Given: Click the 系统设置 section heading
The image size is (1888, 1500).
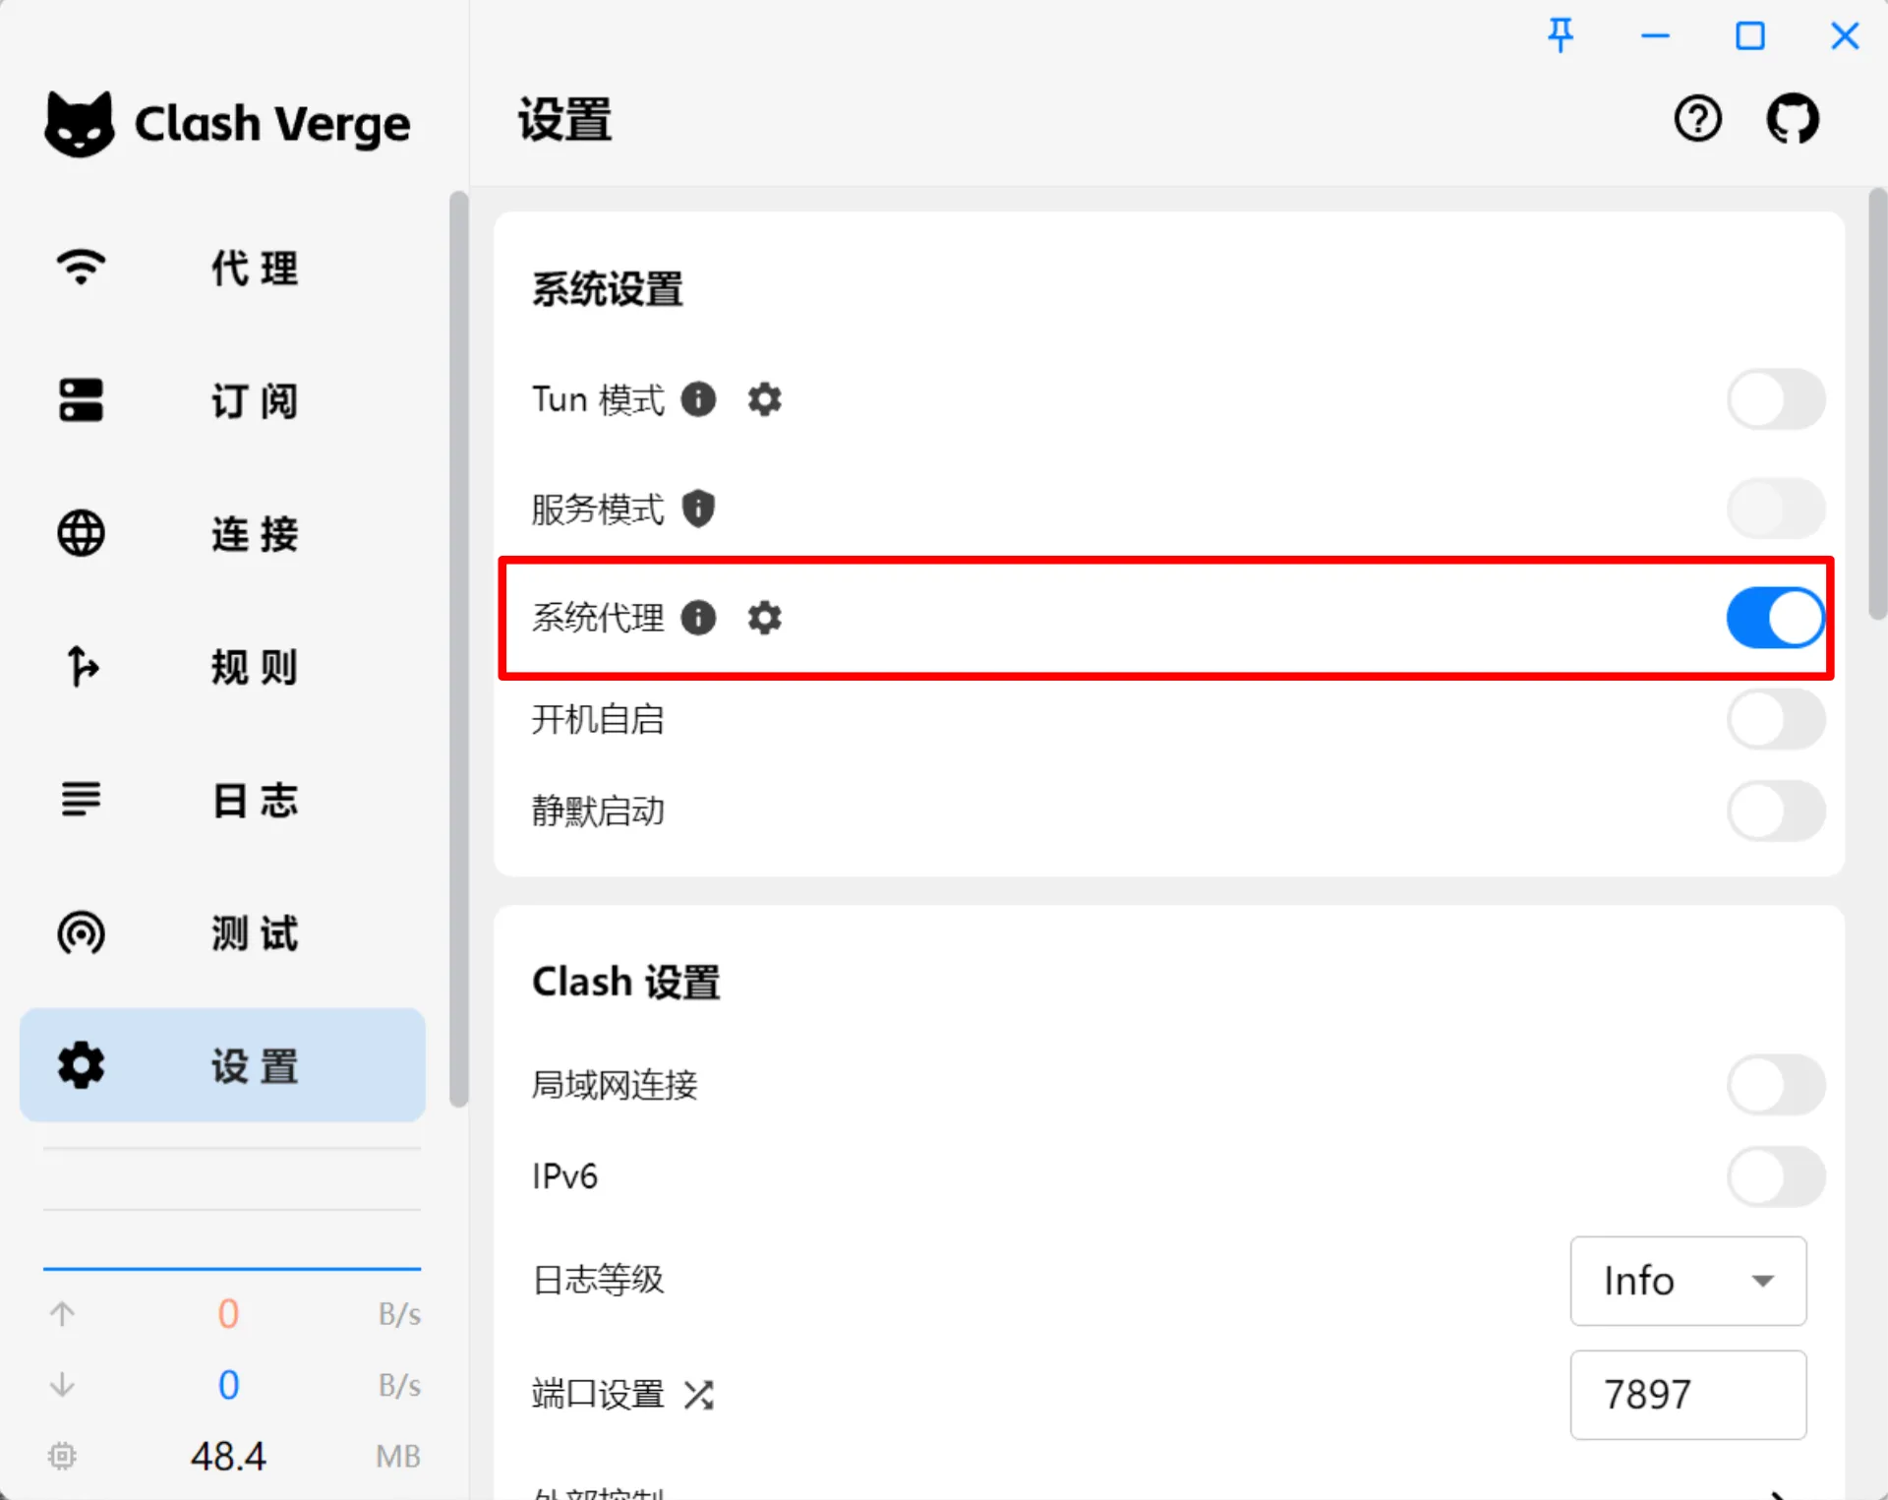Looking at the screenshot, I should pyautogui.click(x=607, y=289).
